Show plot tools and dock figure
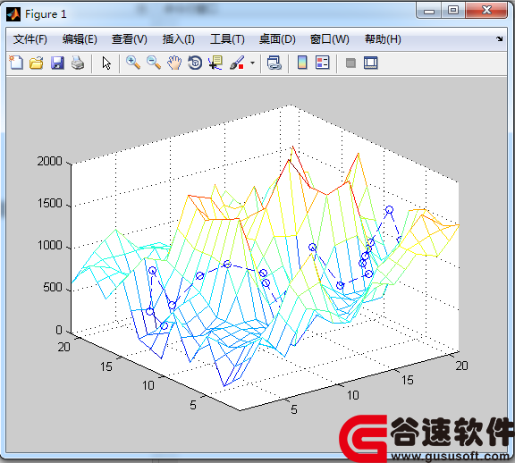Image resolution: width=515 pixels, height=463 pixels. pos(371,63)
